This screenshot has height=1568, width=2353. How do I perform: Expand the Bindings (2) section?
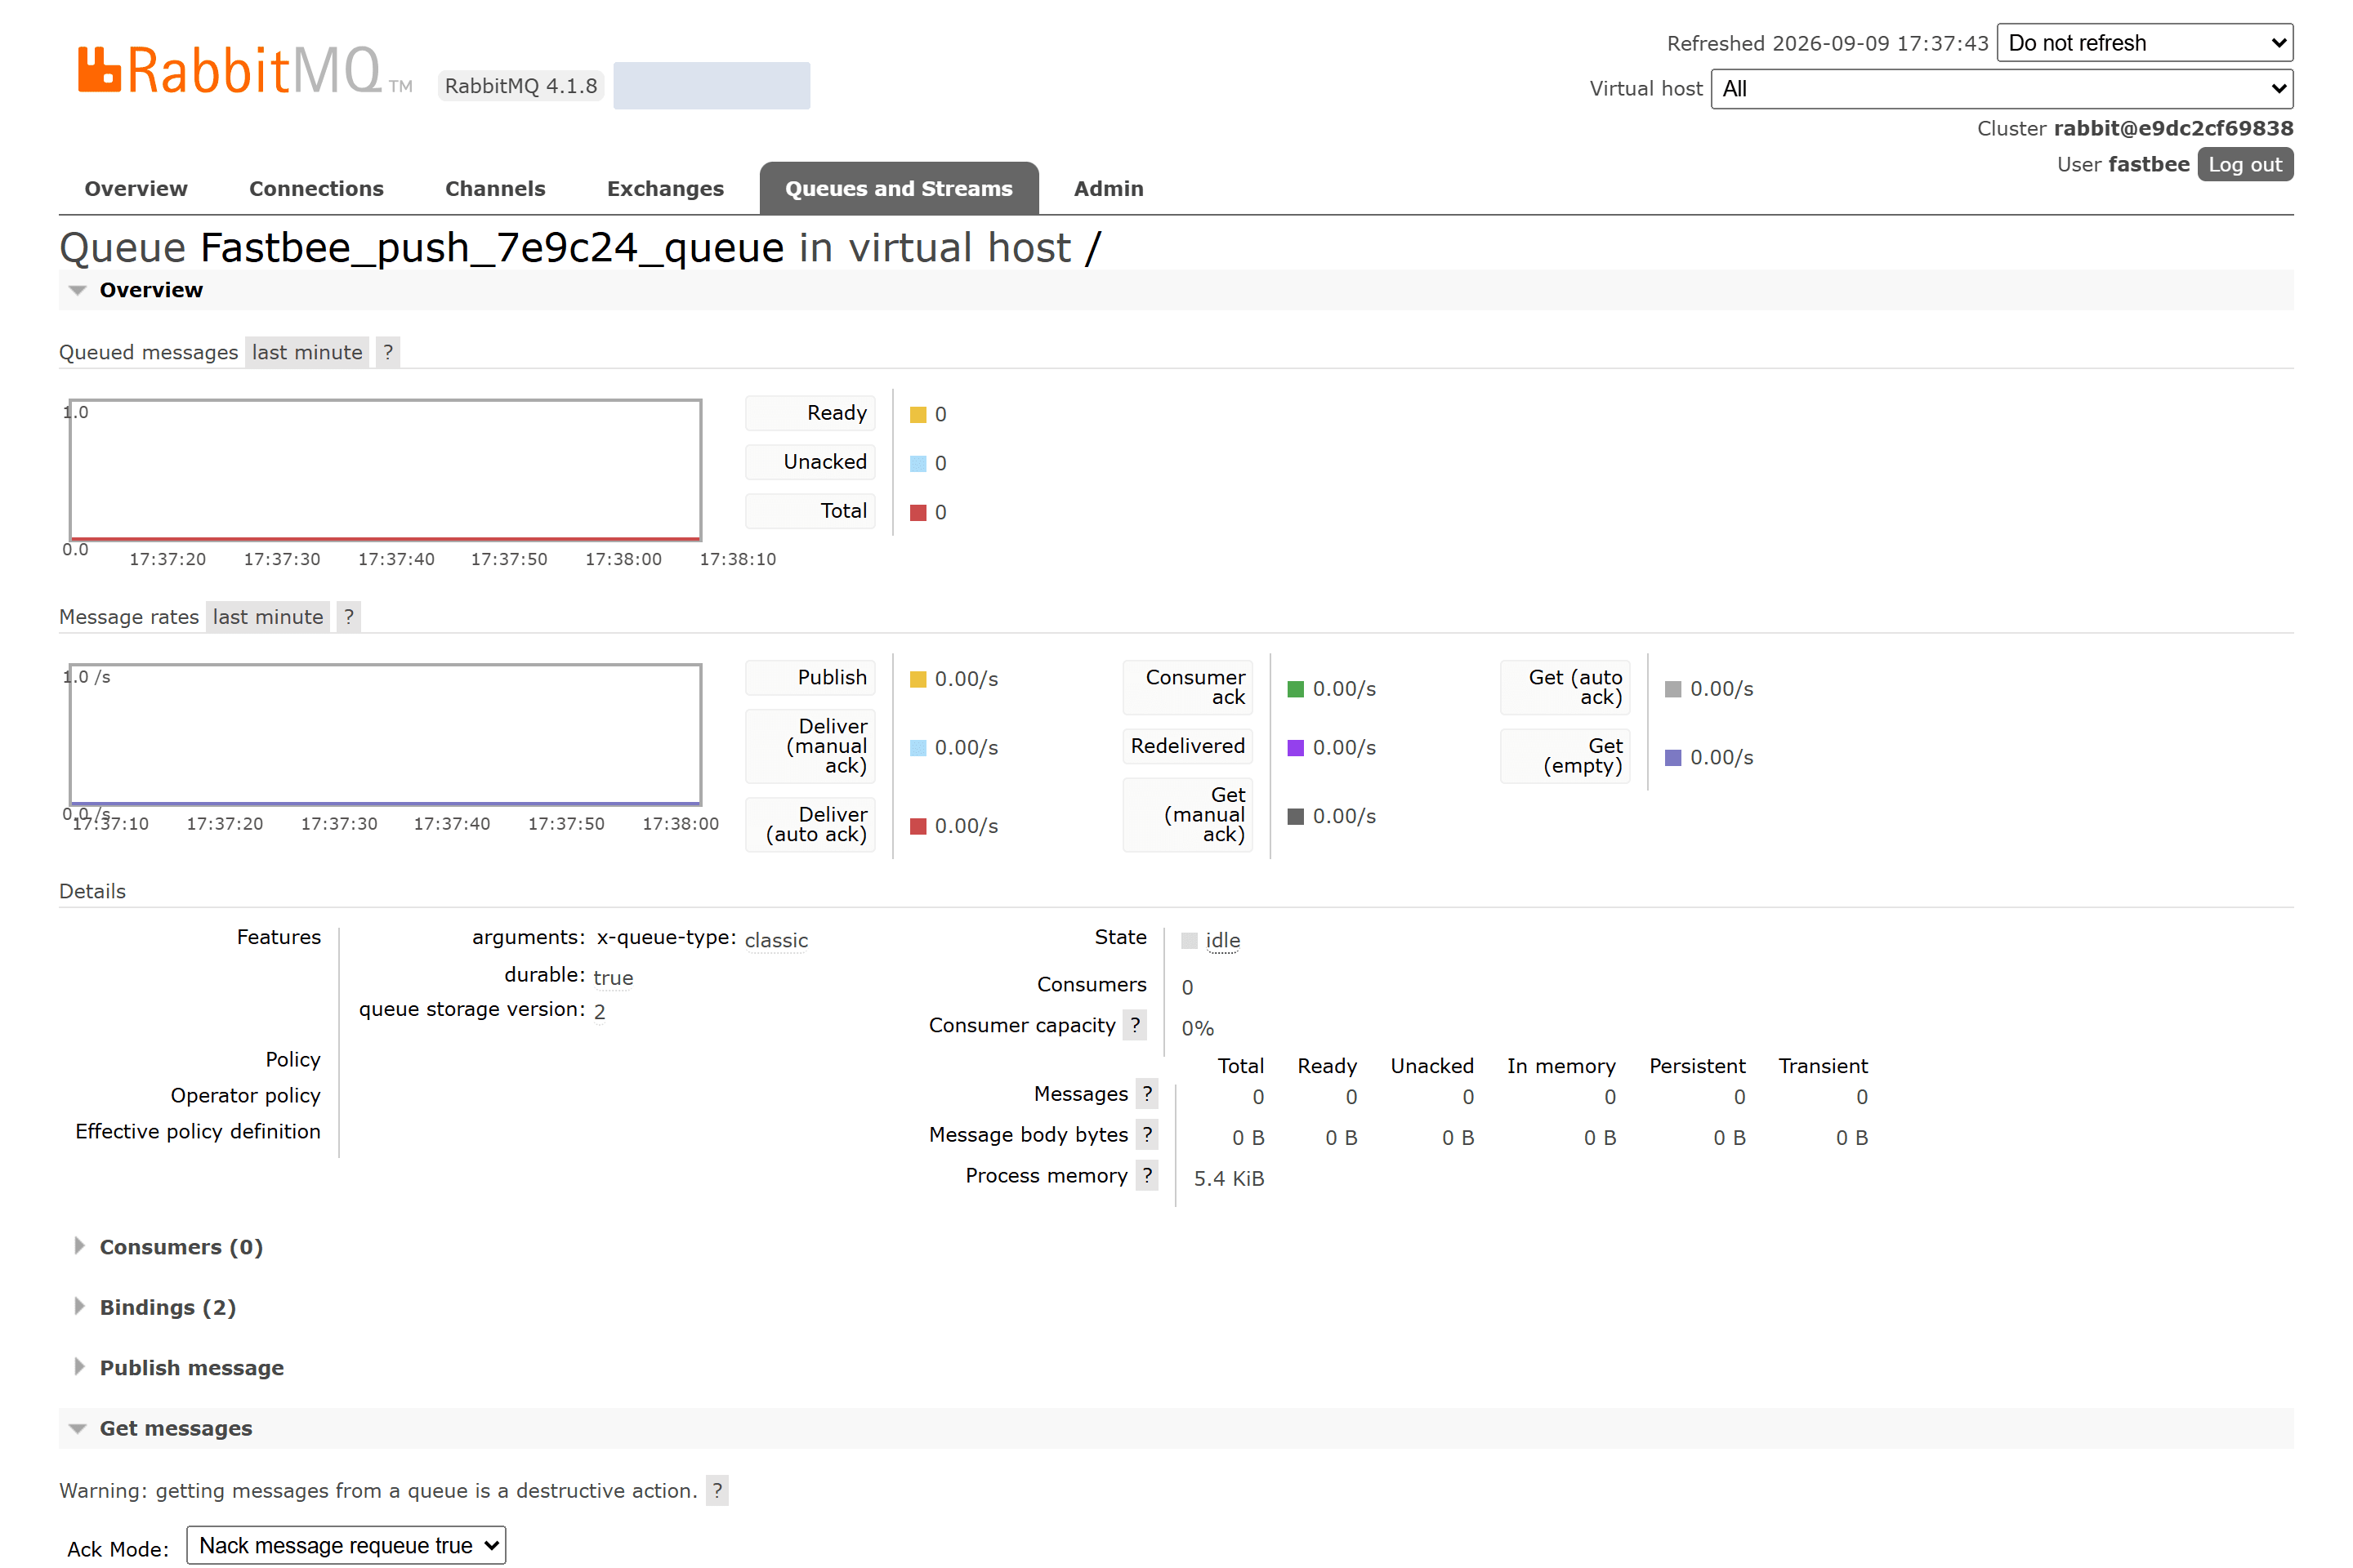167,1308
